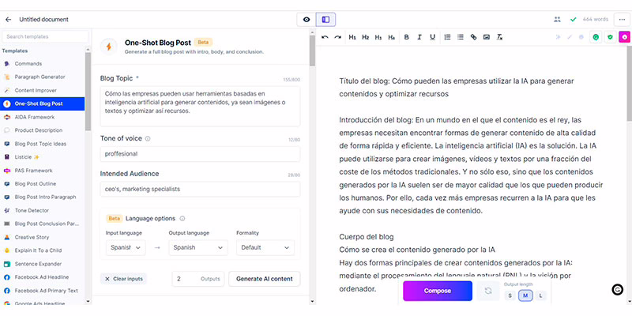The image size is (632, 316).
Task: Click the back arrow beside Untitled document
Action: click(x=8, y=18)
